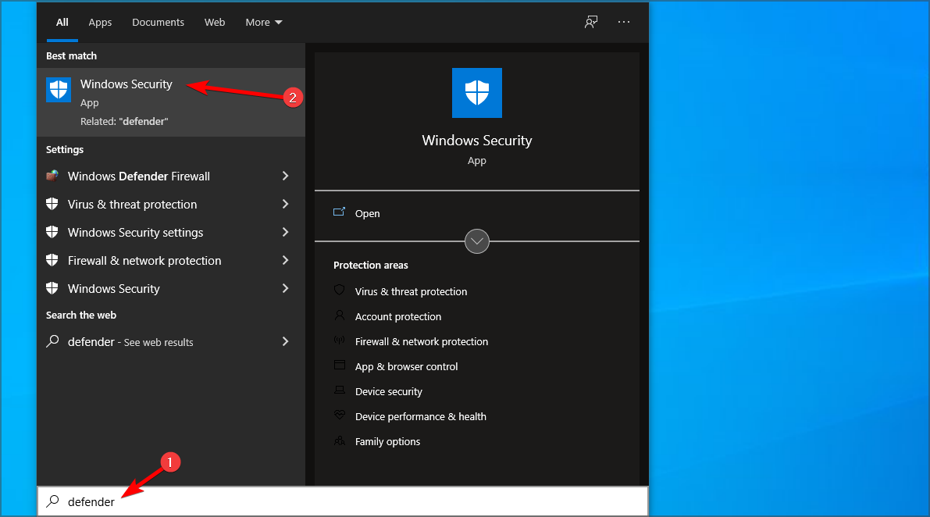
Task: Open the More filter dropdown
Action: pos(264,23)
